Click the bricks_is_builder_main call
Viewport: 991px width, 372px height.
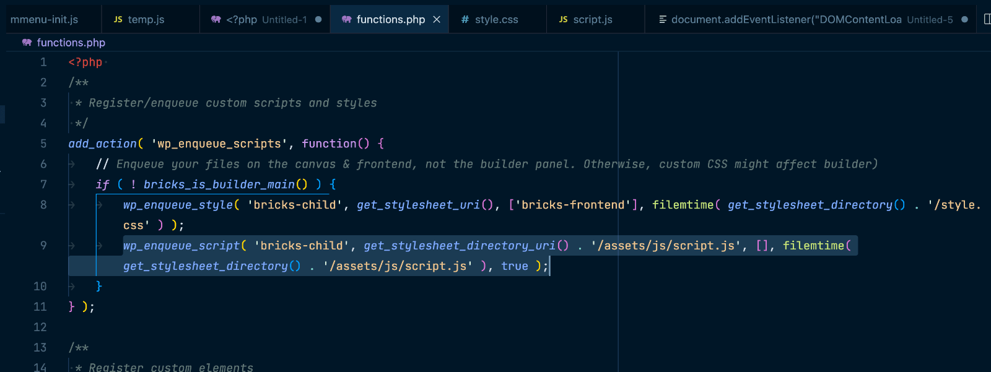pyautogui.click(x=219, y=184)
